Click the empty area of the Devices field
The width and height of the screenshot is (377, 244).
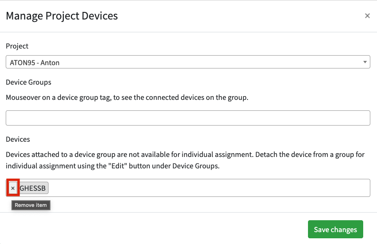point(209,188)
